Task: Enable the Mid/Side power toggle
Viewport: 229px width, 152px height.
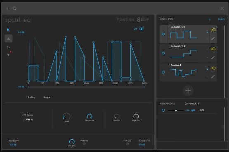Action: (x=84, y=144)
